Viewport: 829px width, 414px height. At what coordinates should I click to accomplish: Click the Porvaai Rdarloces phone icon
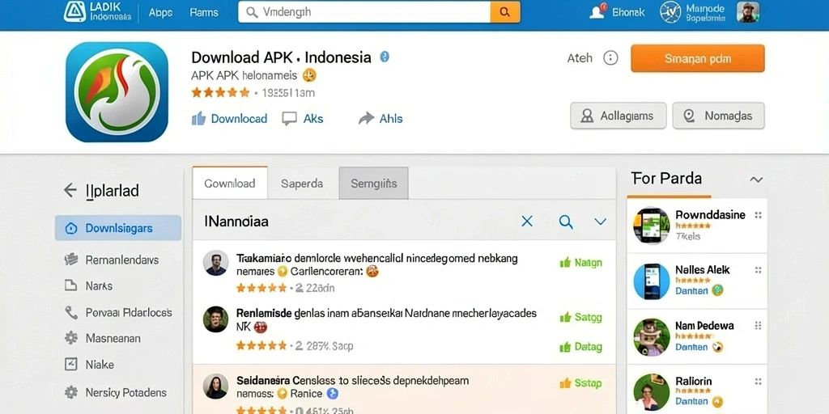pos(71,313)
